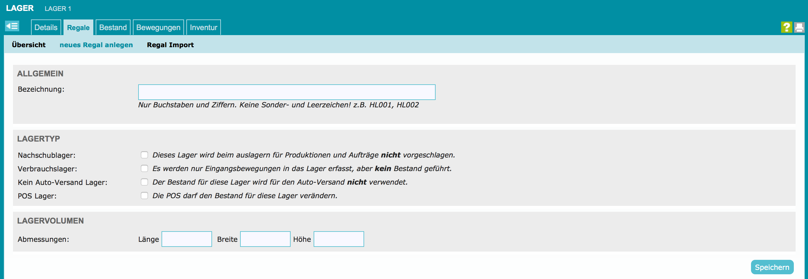The image size is (808, 279).
Task: Switch to the Inventur tab
Action: coord(203,27)
